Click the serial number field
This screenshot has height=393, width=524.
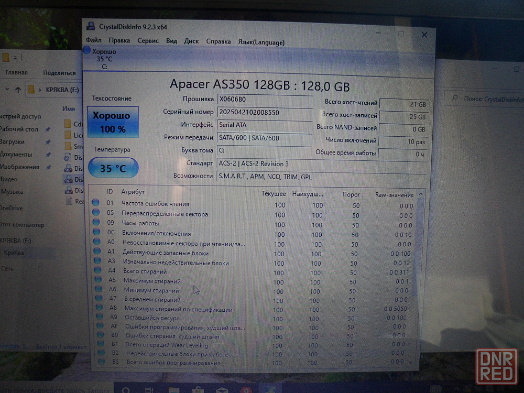265,112
